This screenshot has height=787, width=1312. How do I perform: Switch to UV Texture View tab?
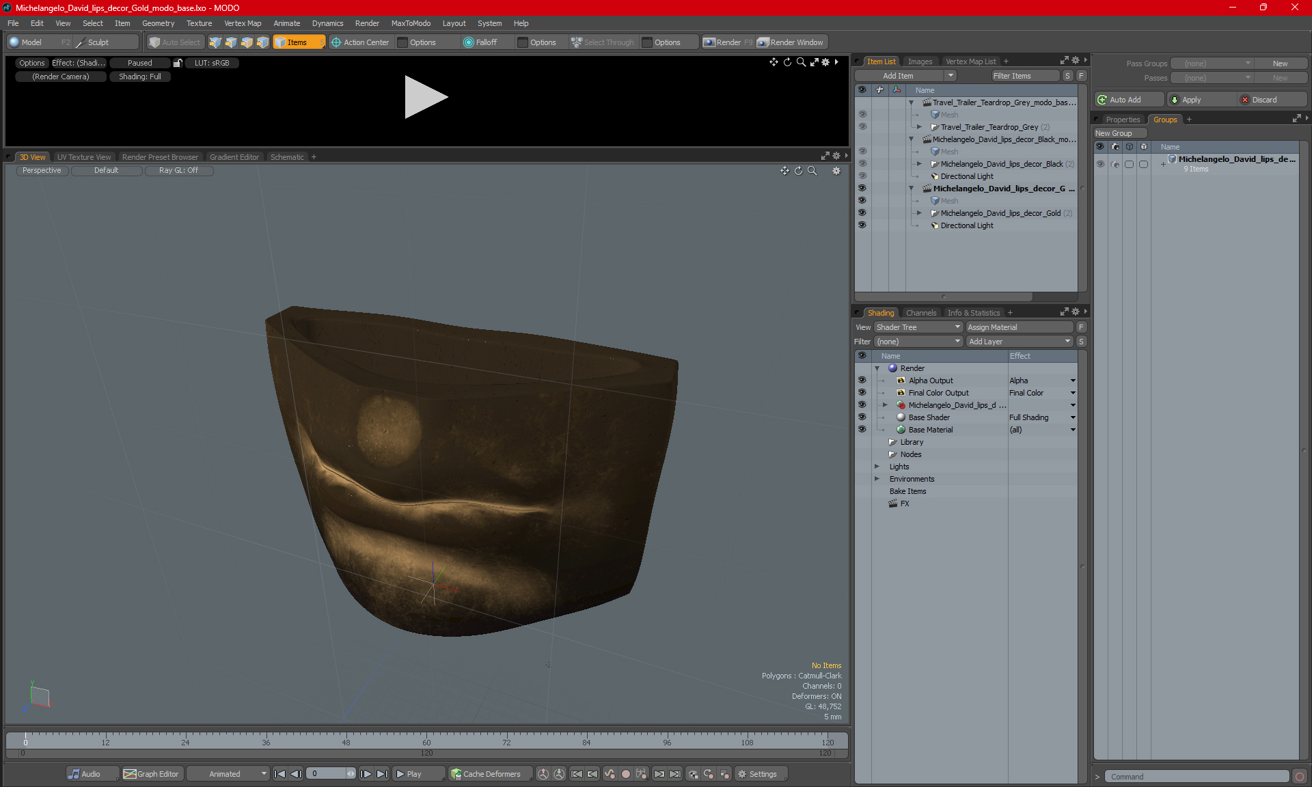(84, 157)
